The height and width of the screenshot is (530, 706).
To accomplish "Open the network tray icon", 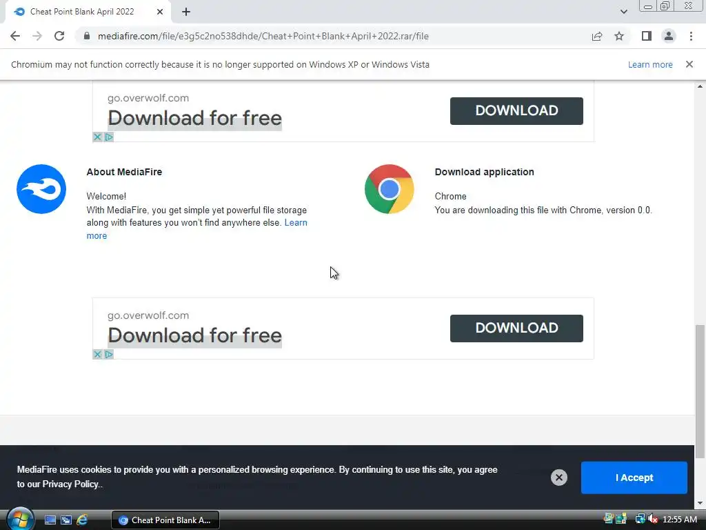I will [640, 520].
